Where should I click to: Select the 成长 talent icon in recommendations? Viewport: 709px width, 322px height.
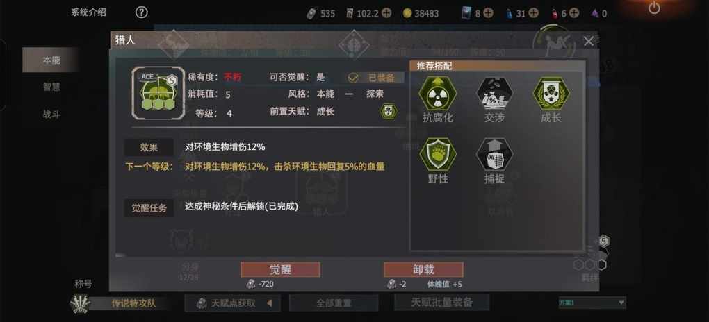click(x=551, y=94)
